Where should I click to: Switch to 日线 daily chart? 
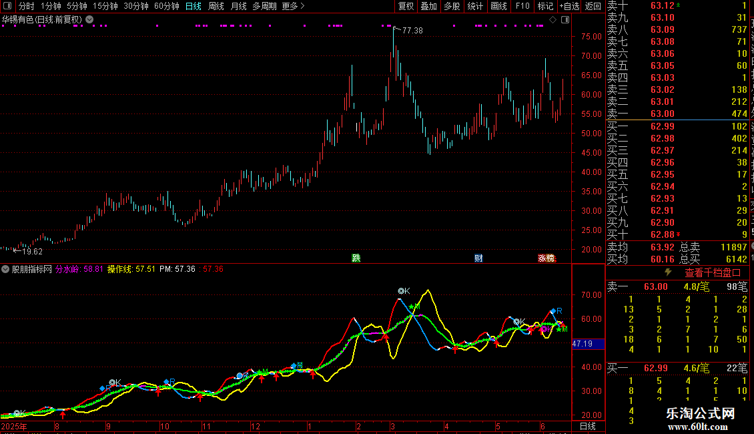pyautogui.click(x=194, y=6)
